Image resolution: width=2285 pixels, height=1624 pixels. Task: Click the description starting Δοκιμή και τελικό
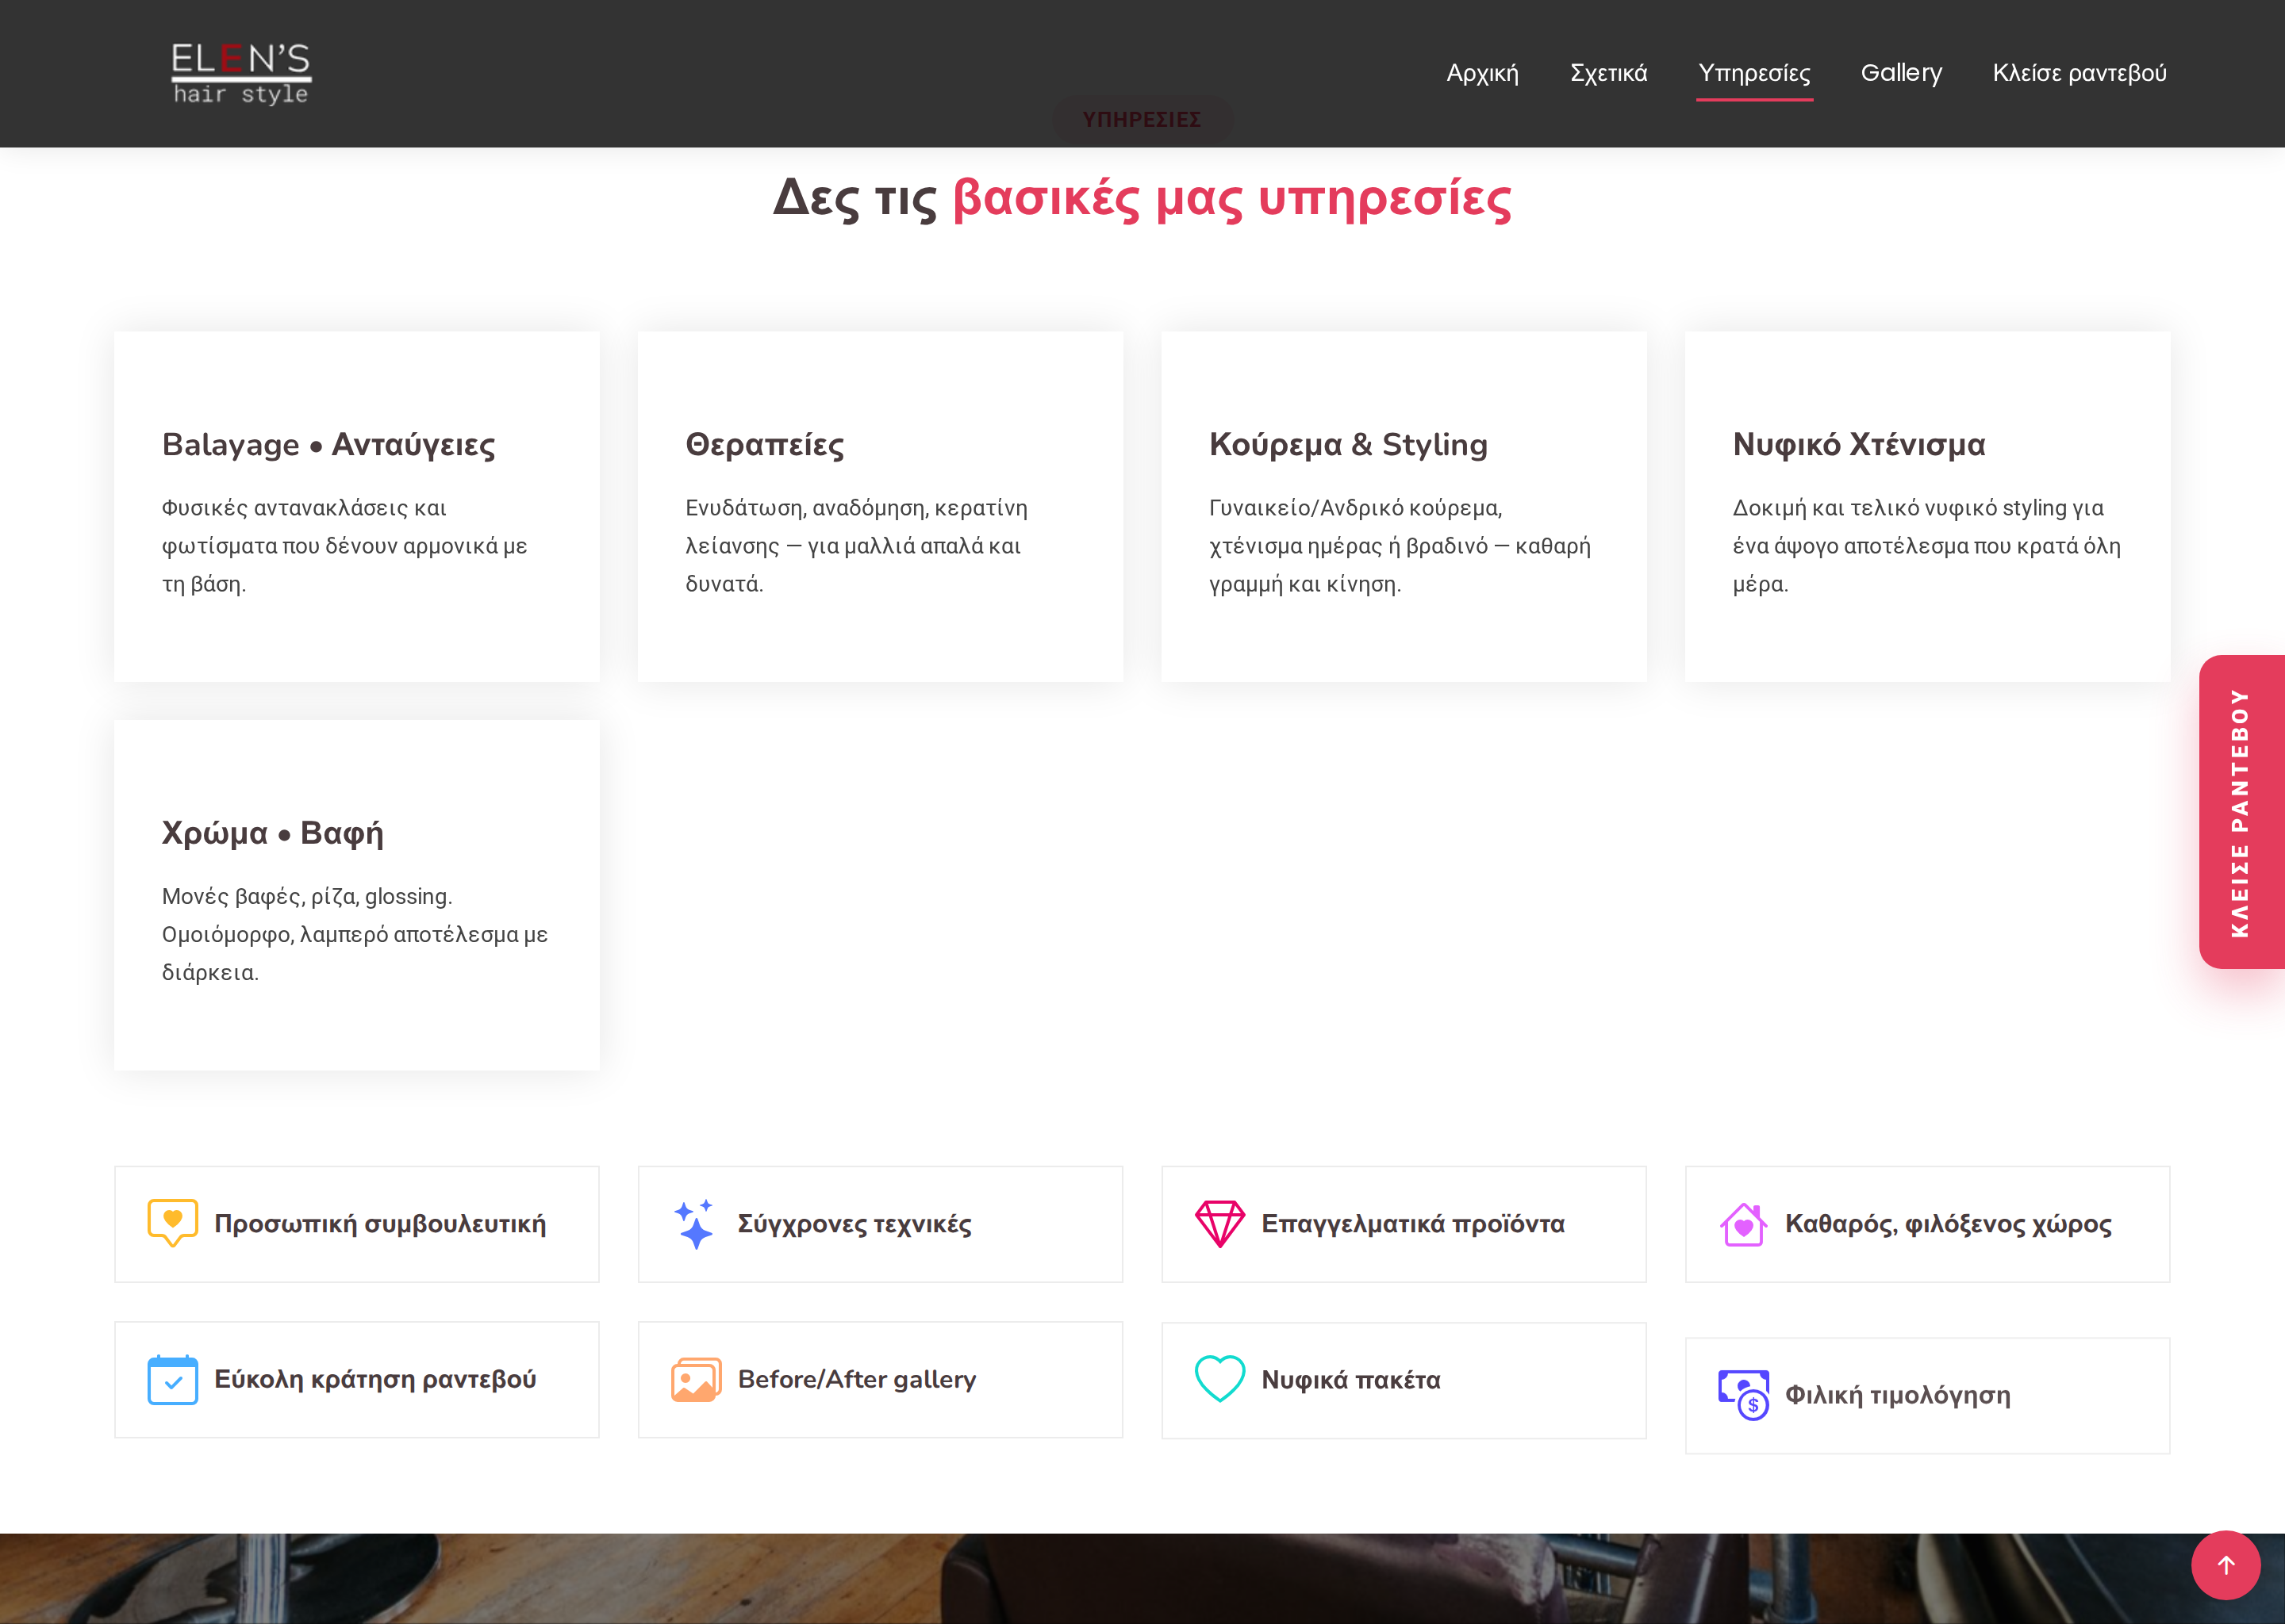pos(1927,546)
